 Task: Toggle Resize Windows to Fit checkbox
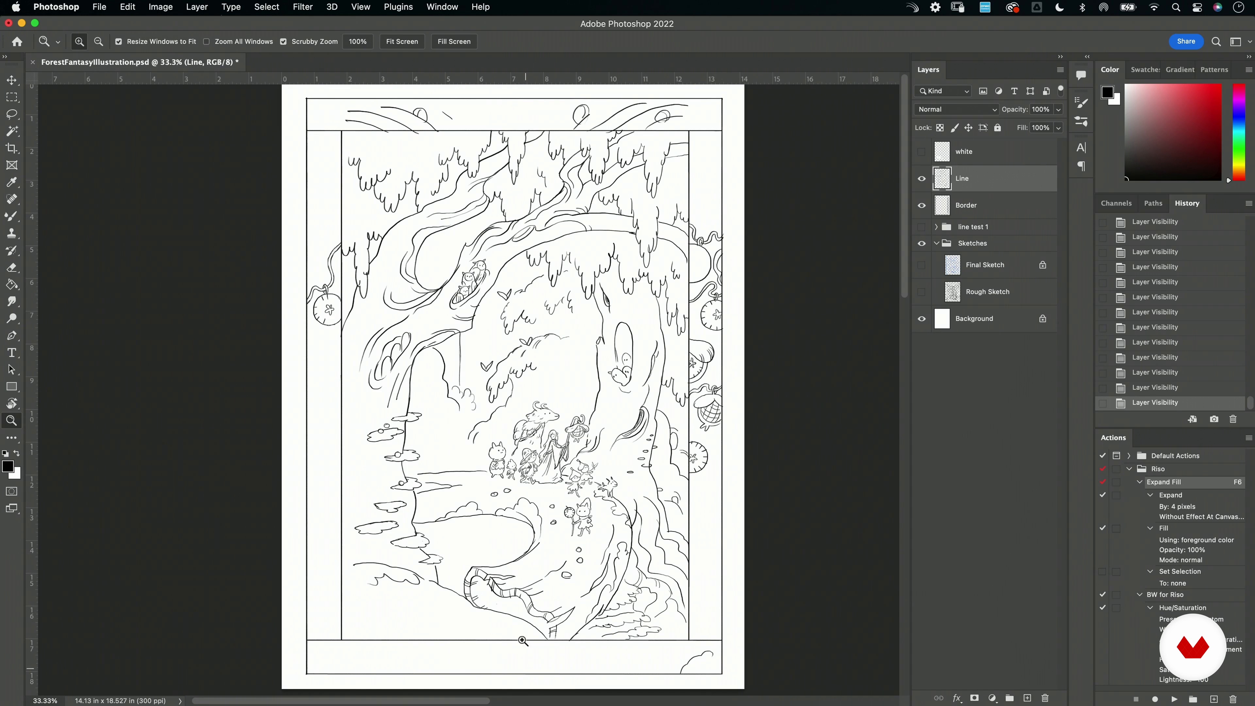118,42
